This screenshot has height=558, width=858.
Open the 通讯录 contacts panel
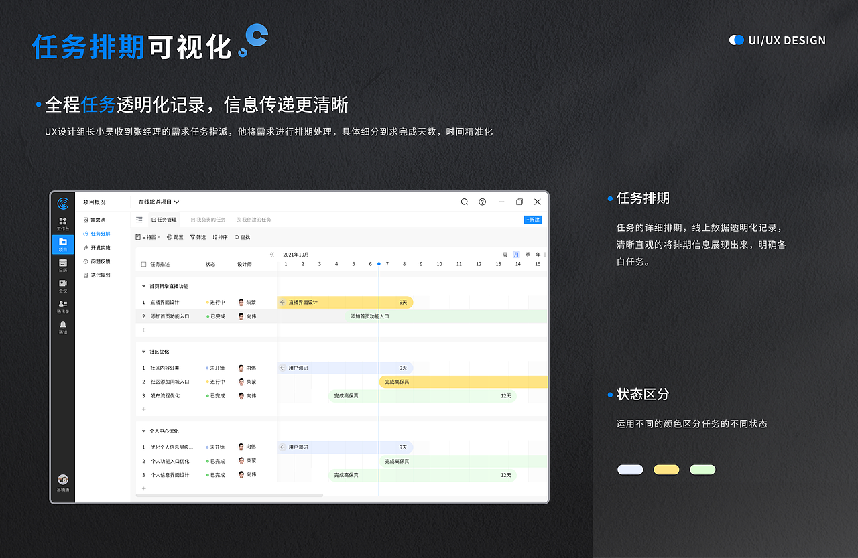62,305
